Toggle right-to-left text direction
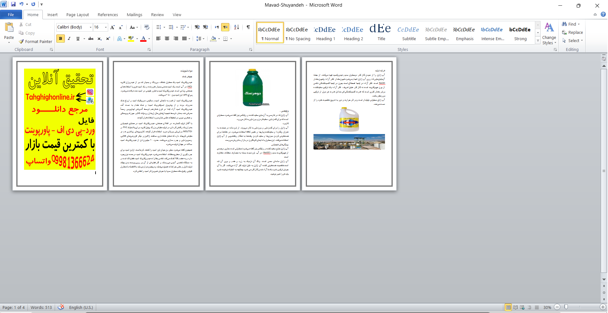This screenshot has width=608, height=313. [225, 27]
